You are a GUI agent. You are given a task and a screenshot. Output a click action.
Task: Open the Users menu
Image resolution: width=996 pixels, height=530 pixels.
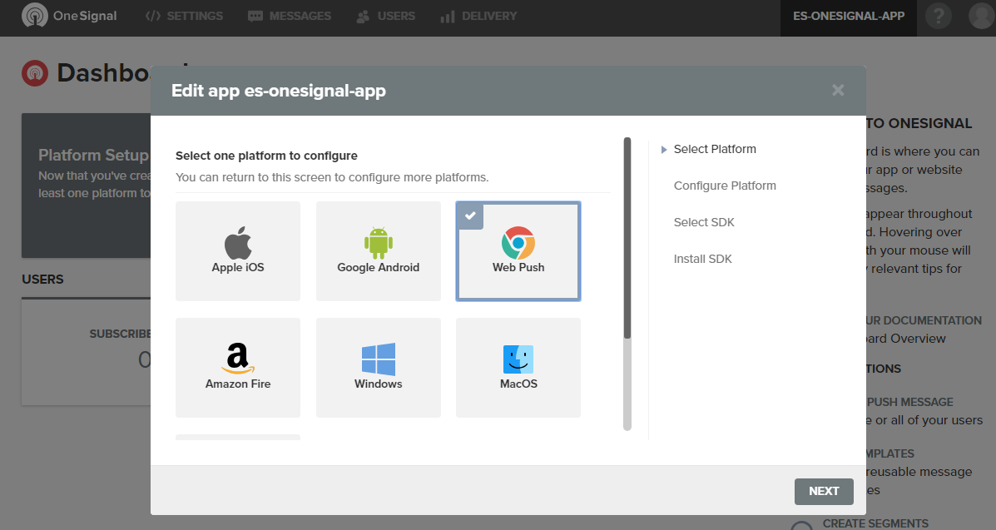click(385, 16)
